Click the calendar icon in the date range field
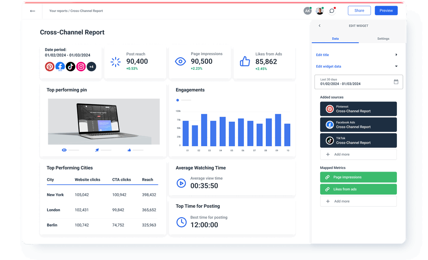Viewport: 428px width, 260px height. point(396,82)
